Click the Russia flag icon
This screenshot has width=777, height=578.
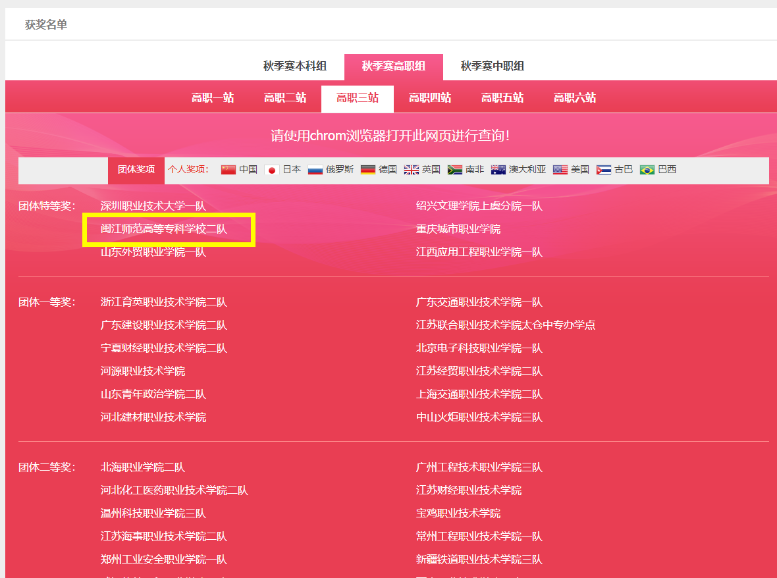click(x=315, y=170)
